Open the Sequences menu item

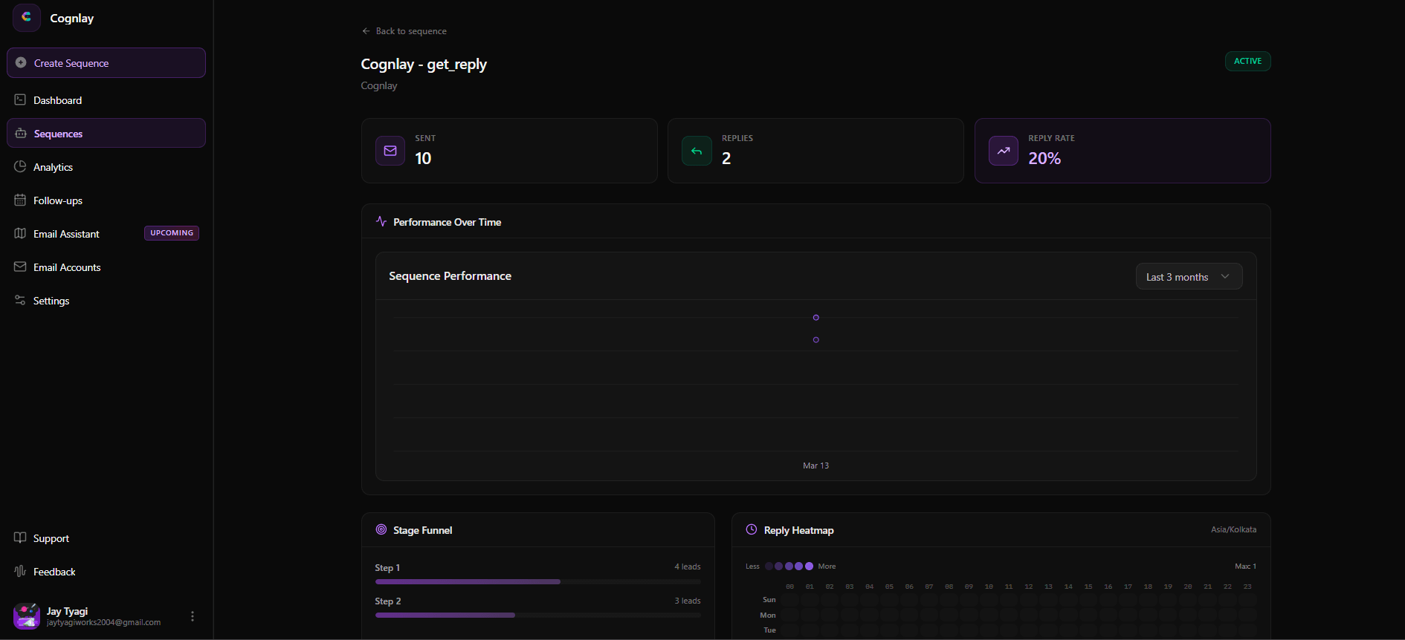(x=106, y=134)
